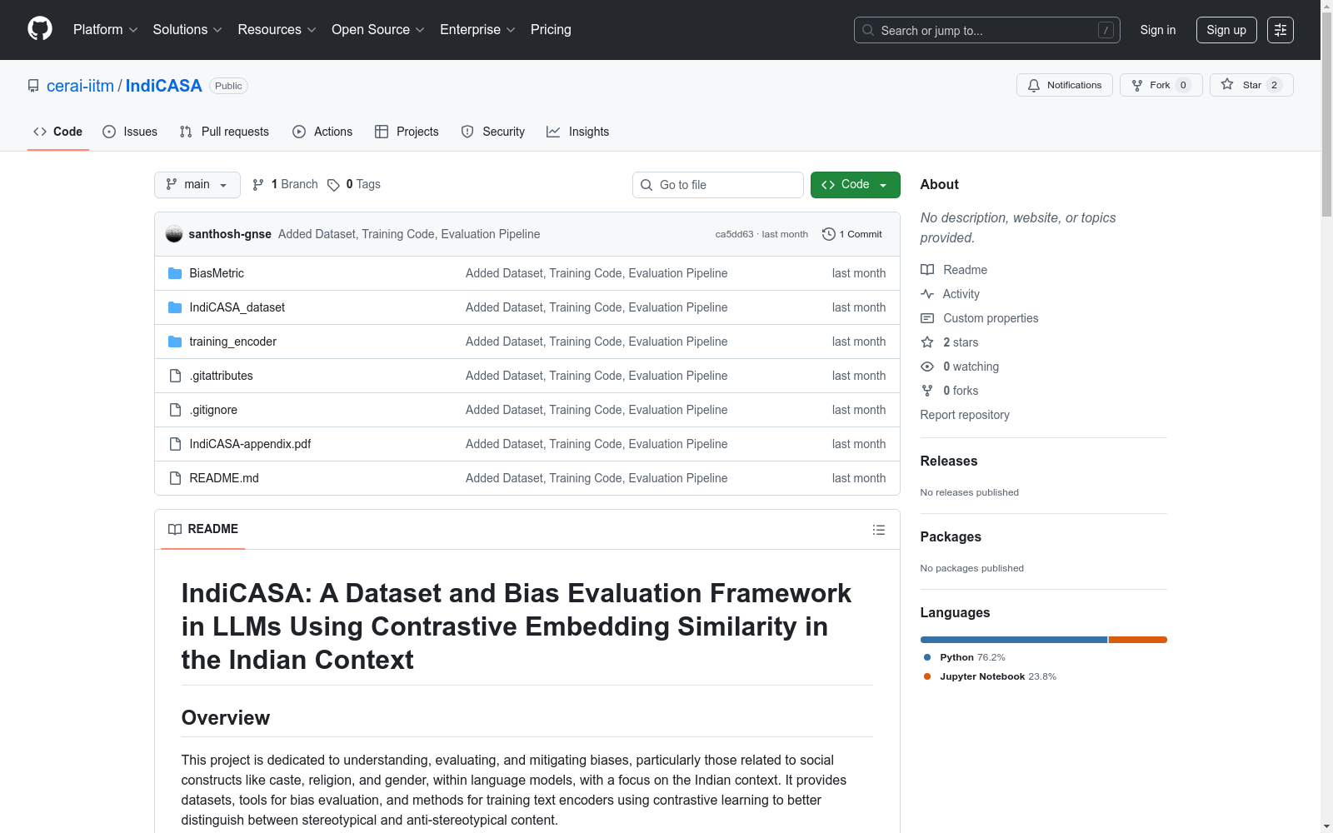The width and height of the screenshot is (1333, 833).
Task: Open the README.md file link
Action: 224,478
